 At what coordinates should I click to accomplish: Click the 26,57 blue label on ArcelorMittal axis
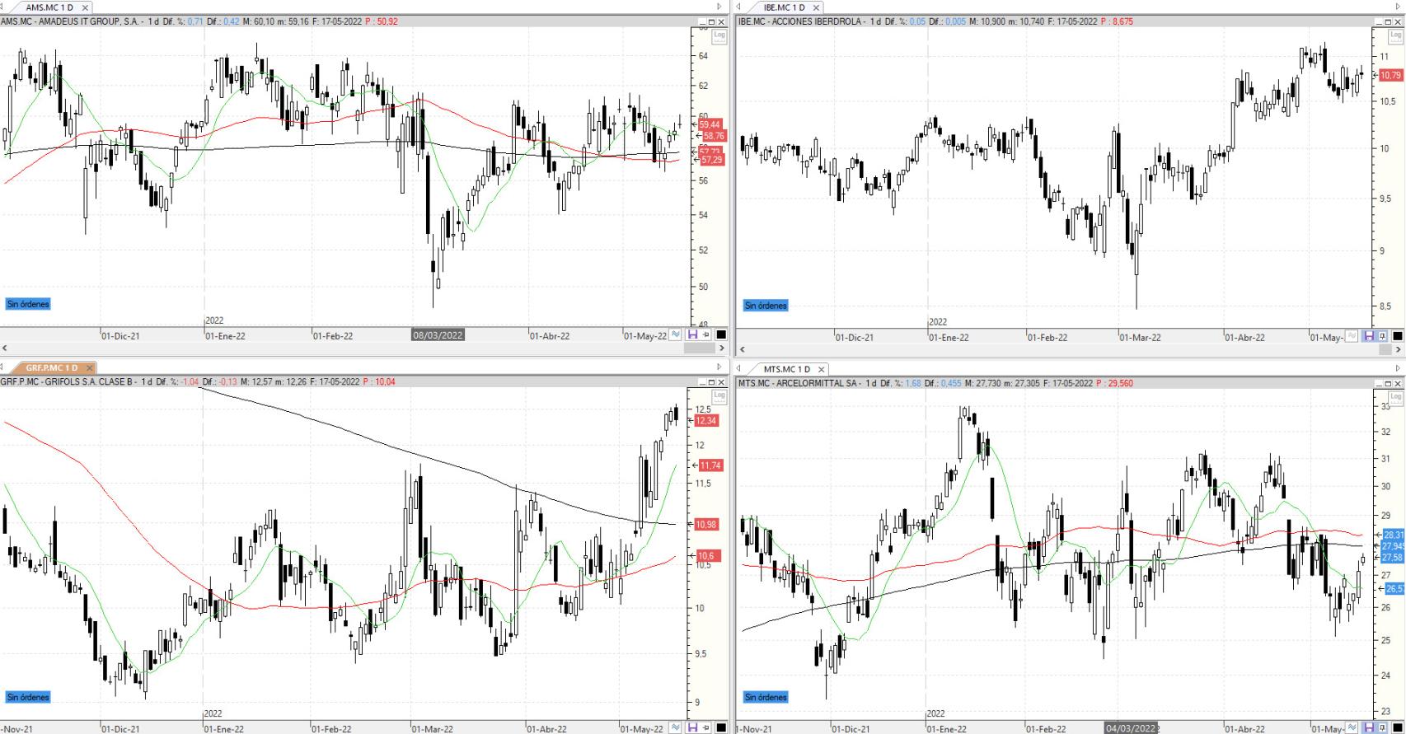point(1394,589)
